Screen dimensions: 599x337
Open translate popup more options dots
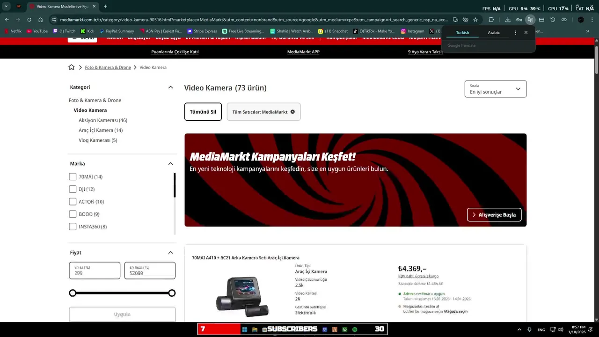[515, 33]
